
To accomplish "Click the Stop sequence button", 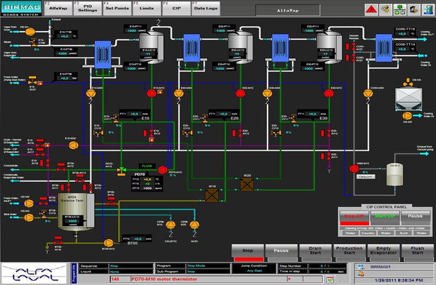I will click(247, 253).
